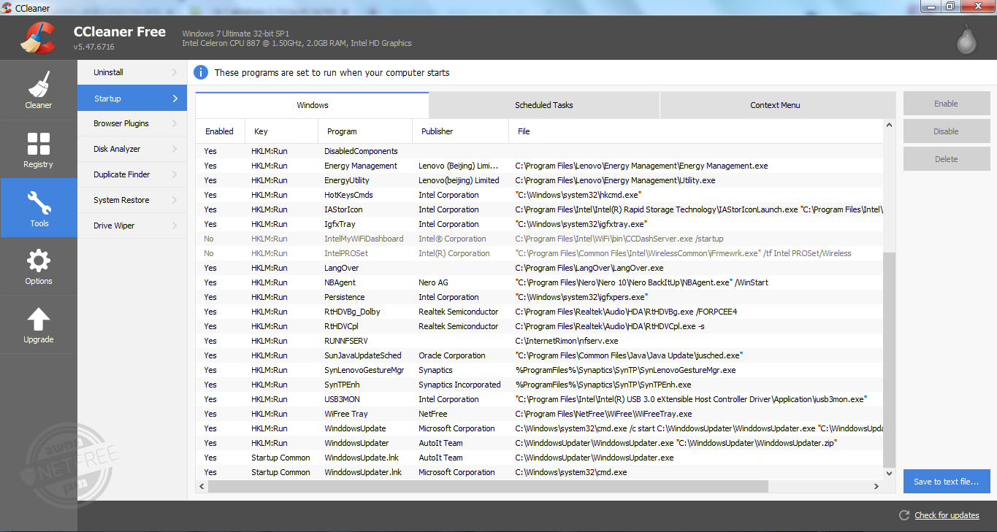The width and height of the screenshot is (997, 532).
Task: Click horizontal scrollbar left arrow
Action: pos(202,486)
